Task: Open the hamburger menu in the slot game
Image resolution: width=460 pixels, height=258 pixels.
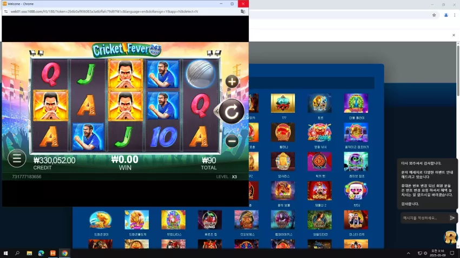Action: [17, 158]
